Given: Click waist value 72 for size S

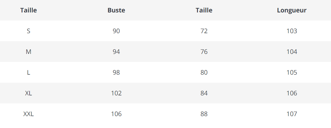Looking at the screenshot, I should [204, 31].
